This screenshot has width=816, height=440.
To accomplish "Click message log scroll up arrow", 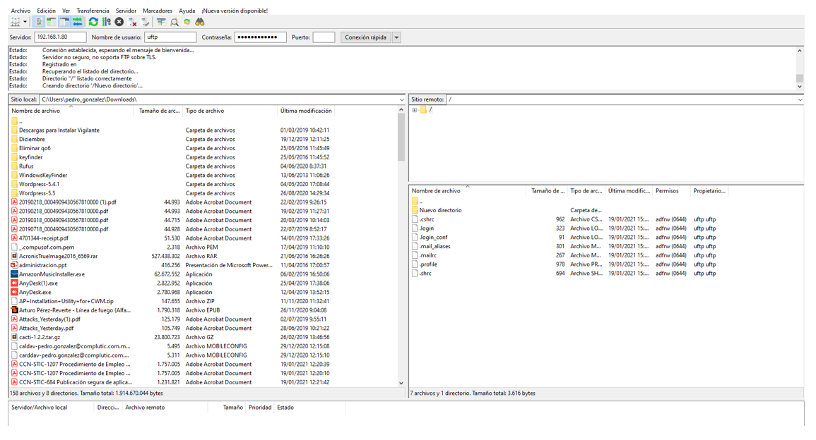I will [x=800, y=51].
